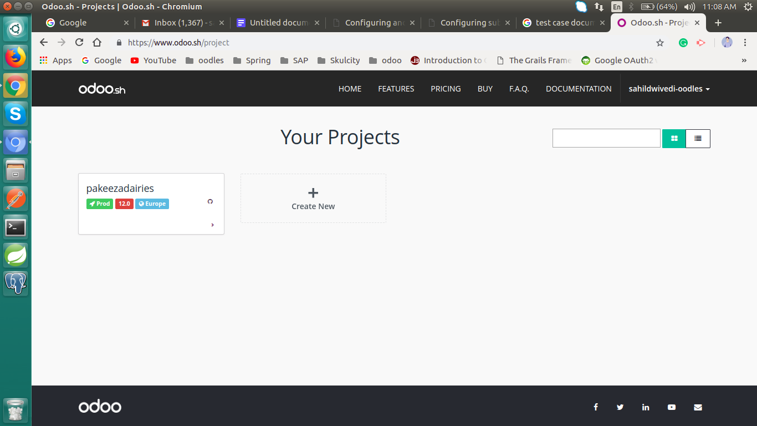
Task: Click the 12.0 version badge
Action: [124, 204]
